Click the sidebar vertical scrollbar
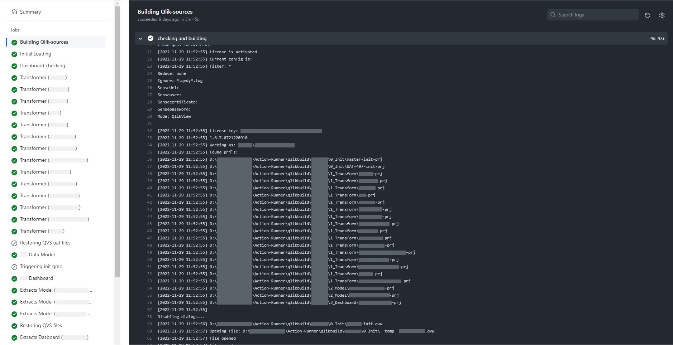673x345 pixels. click(117, 143)
